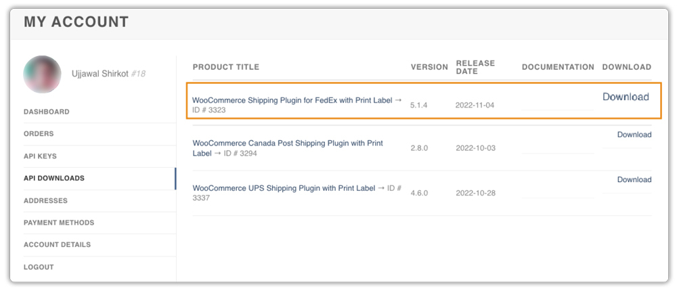Image resolution: width=677 pixels, height=291 pixels.
Task: Download the UPS plugin version 4.6.0
Action: pos(634,179)
